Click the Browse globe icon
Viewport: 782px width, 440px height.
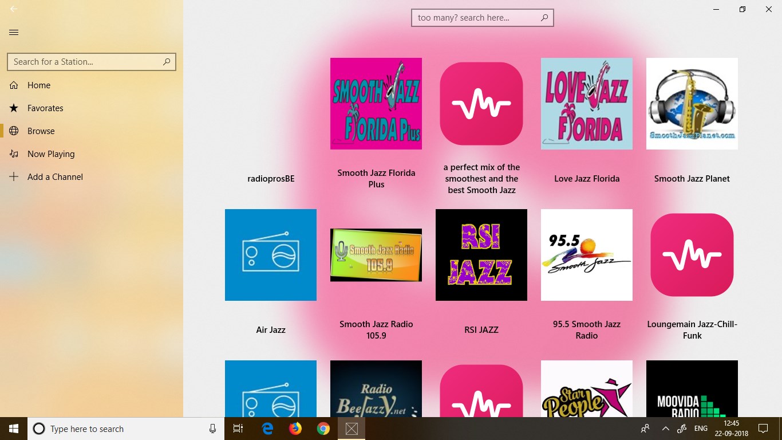pyautogui.click(x=14, y=131)
